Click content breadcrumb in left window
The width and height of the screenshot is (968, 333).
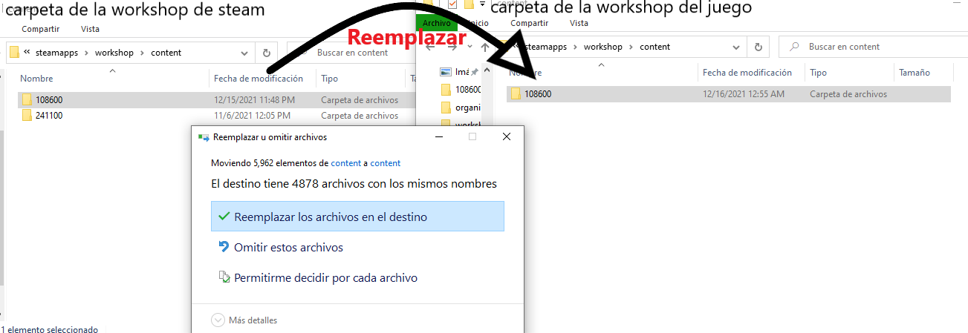pos(166,53)
